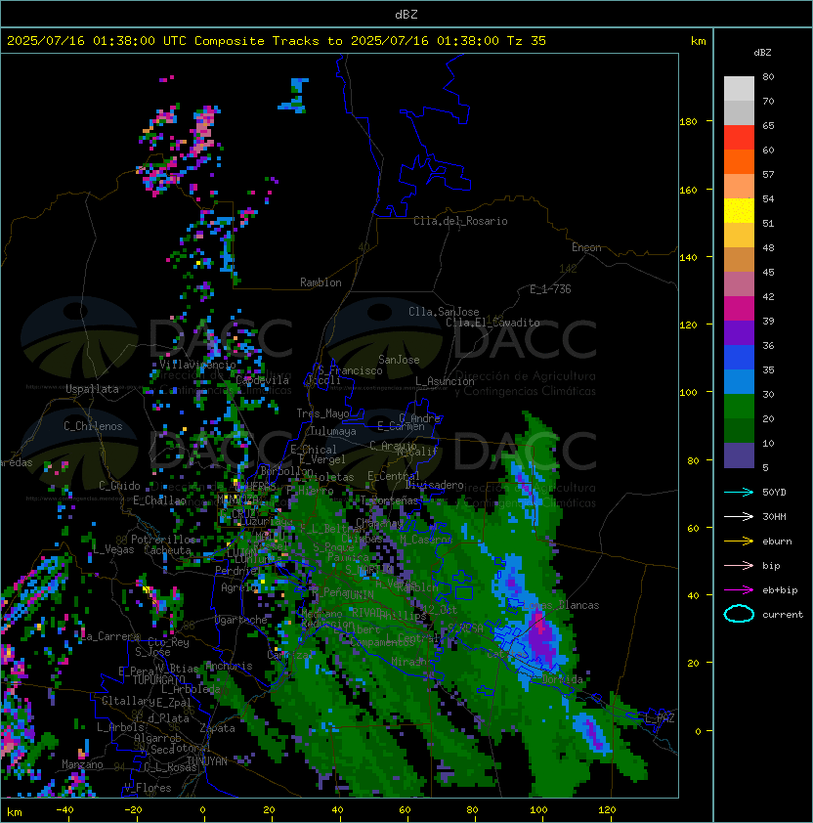The image size is (813, 823).
Task: Click the Divisadero place label
Action: 435,485
